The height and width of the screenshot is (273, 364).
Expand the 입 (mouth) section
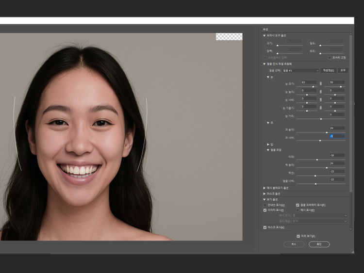click(x=268, y=145)
